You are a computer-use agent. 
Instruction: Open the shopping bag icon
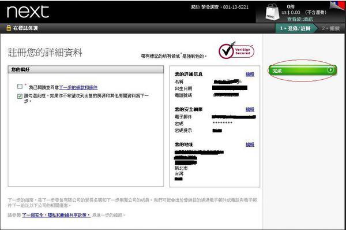click(272, 12)
